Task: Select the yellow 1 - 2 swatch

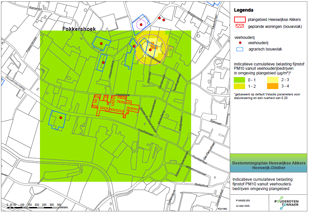Action: (x=239, y=86)
